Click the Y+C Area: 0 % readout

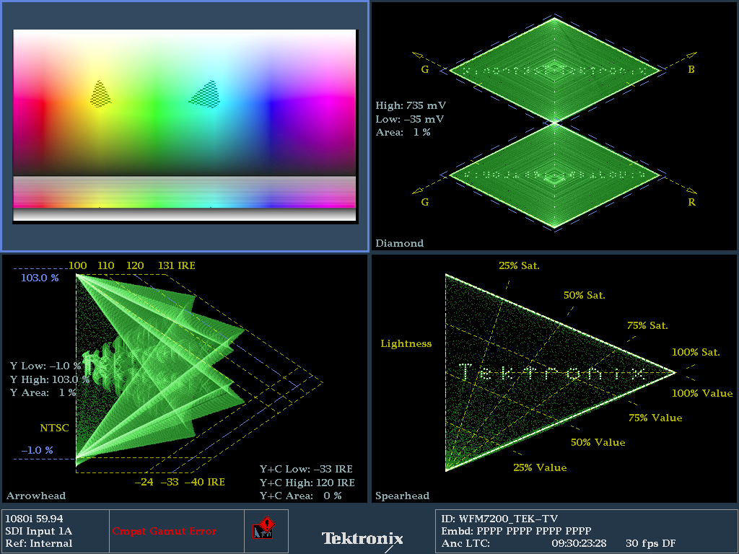[x=300, y=496]
